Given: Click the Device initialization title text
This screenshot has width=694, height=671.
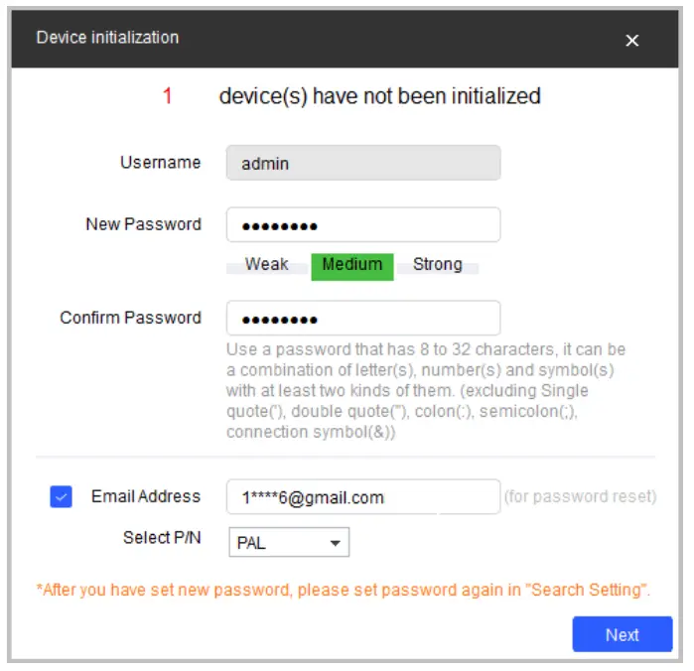Looking at the screenshot, I should click(107, 38).
